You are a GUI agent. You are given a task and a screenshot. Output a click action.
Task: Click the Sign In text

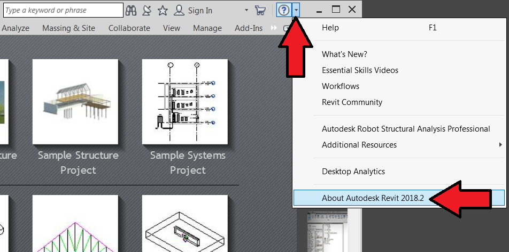coord(200,10)
